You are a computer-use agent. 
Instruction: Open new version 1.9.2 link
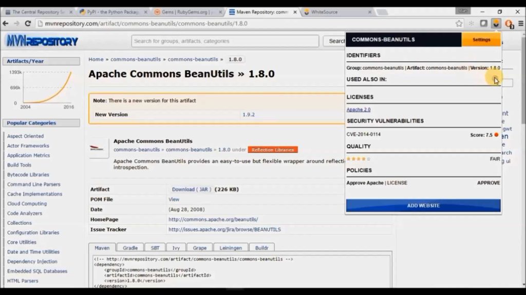point(249,114)
